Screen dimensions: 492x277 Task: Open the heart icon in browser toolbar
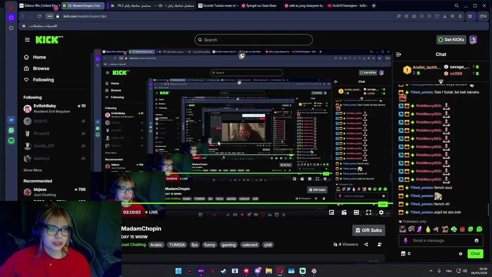[x=437, y=16]
